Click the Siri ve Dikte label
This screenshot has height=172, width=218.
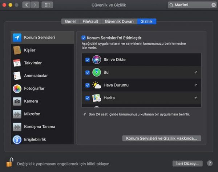114,60
